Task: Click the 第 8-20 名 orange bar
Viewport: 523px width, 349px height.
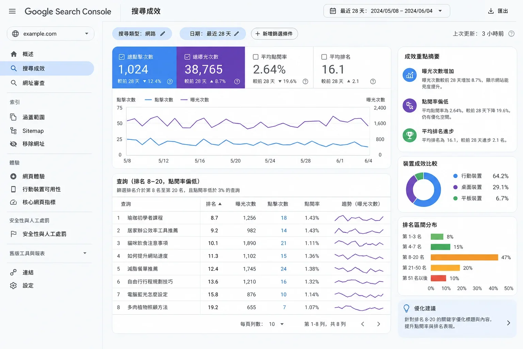Action: [x=464, y=257]
